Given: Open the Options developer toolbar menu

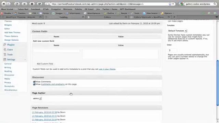Looking at the screenshot, I should tap(168, 13).
